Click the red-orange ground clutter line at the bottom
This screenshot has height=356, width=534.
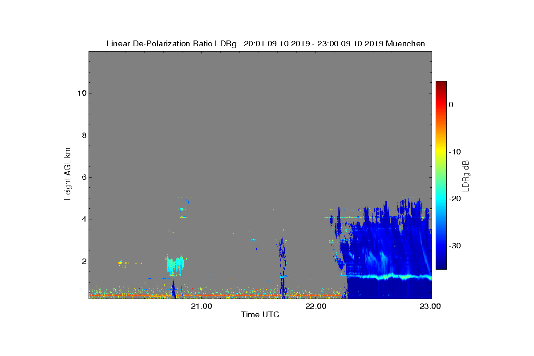(x=216, y=295)
